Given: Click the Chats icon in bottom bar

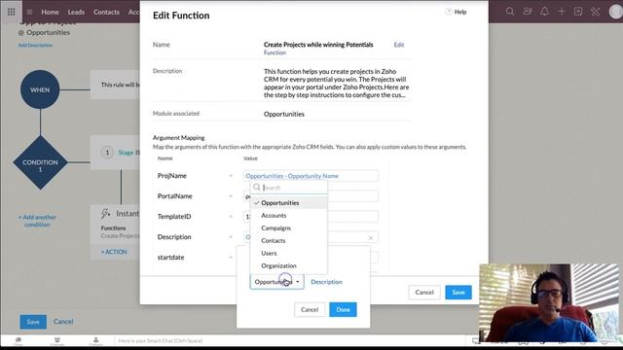Looking at the screenshot, I should click(x=18, y=340).
